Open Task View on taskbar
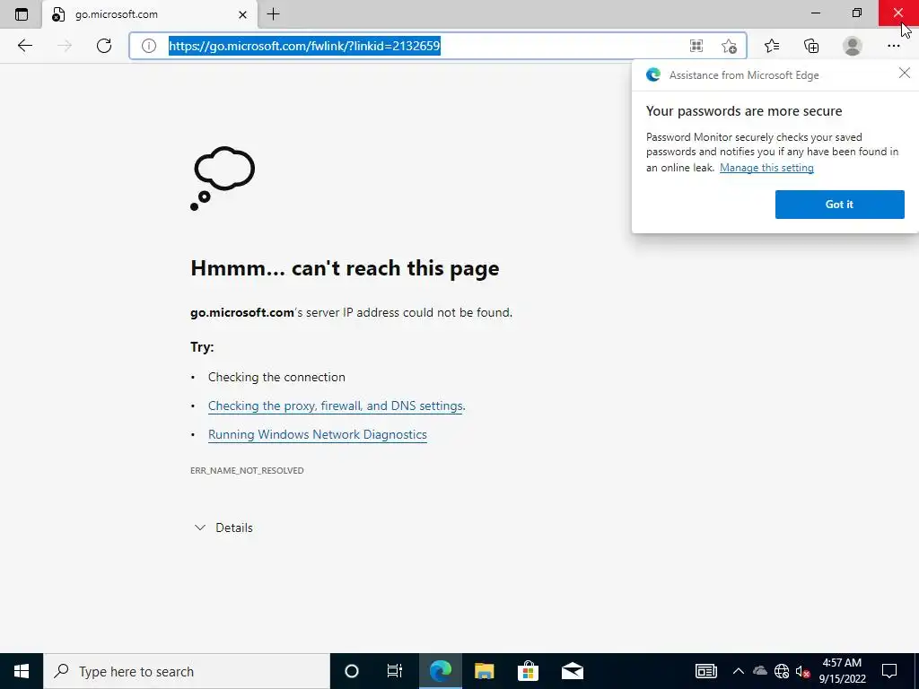The width and height of the screenshot is (919, 689). pos(395,671)
